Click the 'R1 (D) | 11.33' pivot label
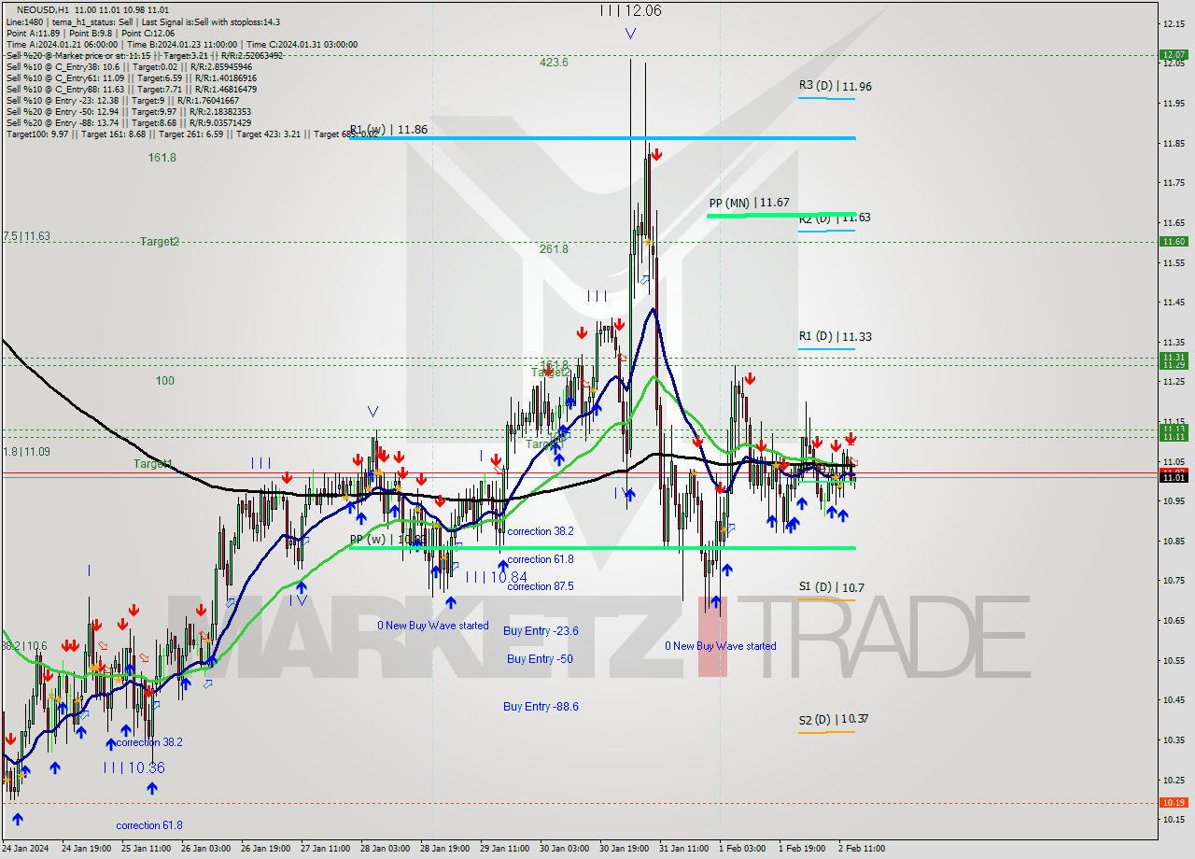The width and height of the screenshot is (1195, 859). tap(835, 336)
